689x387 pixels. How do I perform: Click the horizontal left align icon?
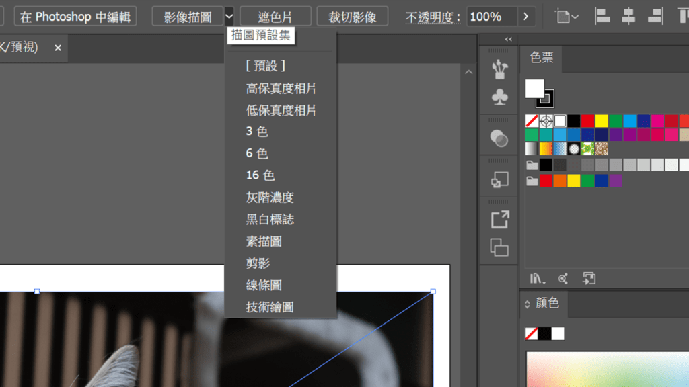coord(603,16)
